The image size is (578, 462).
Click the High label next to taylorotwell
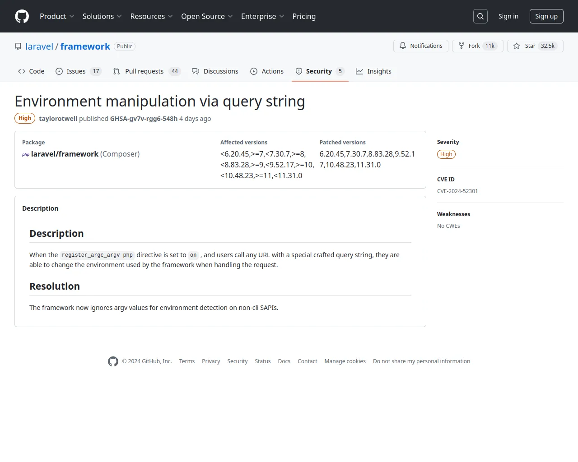tap(25, 118)
